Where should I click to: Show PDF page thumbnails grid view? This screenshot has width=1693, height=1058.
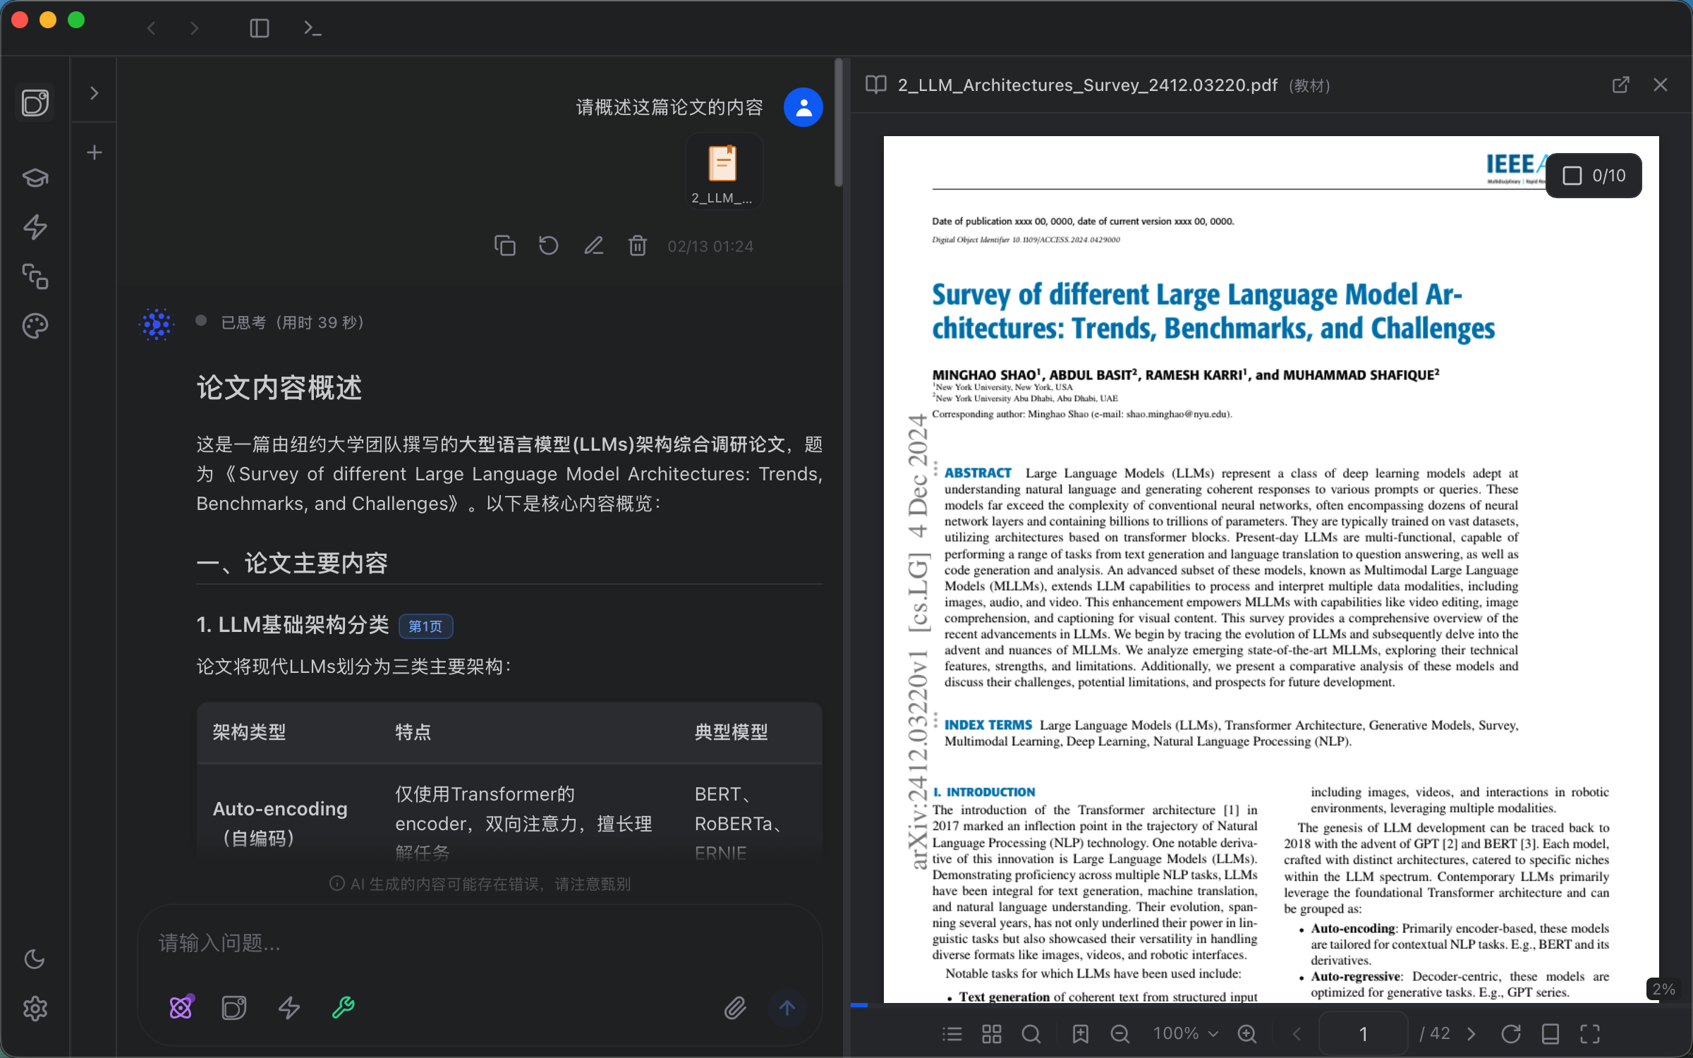991,1033
